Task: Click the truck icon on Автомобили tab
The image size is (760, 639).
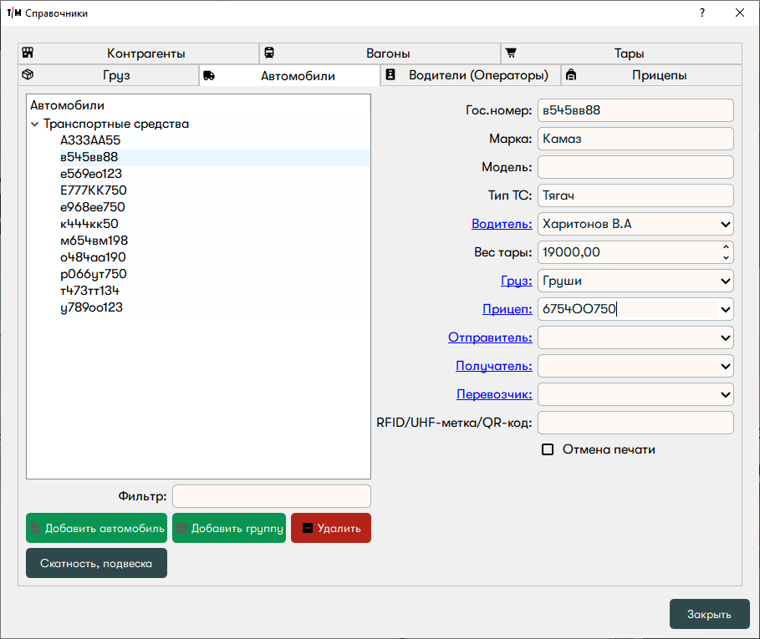Action: tap(209, 75)
